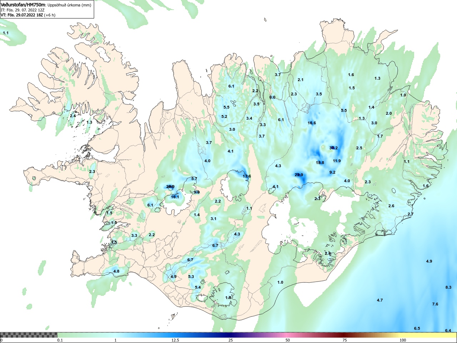Click the 50 label on the color scale
This screenshot has height=343, width=457.
pyautogui.click(x=288, y=340)
